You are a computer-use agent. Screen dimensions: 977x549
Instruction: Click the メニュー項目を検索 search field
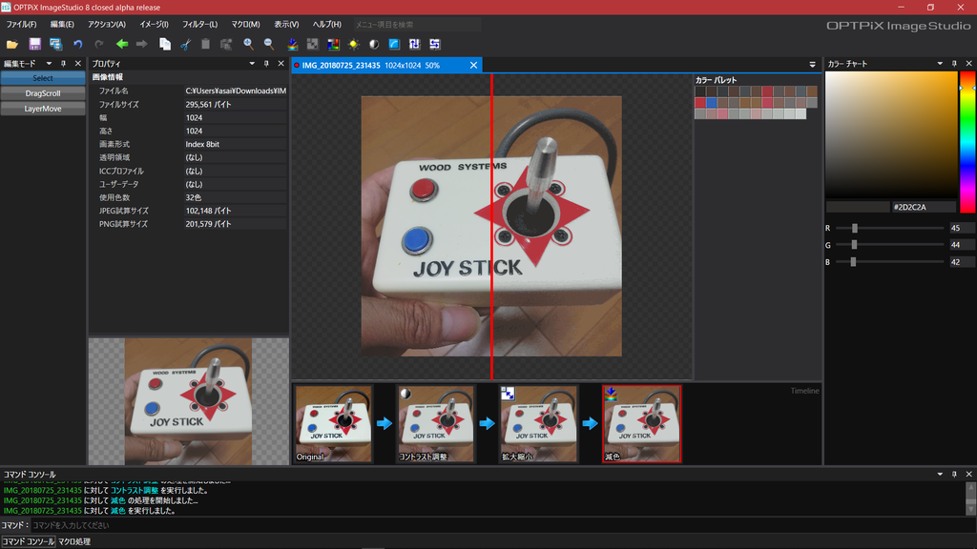click(416, 24)
